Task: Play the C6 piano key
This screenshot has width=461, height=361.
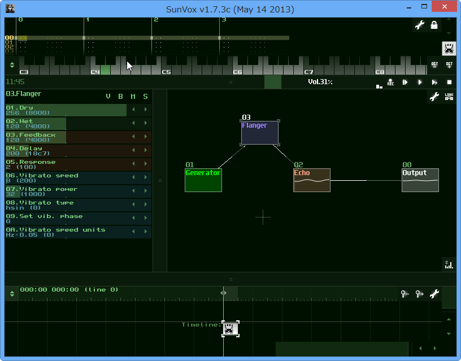Action: point(237,70)
